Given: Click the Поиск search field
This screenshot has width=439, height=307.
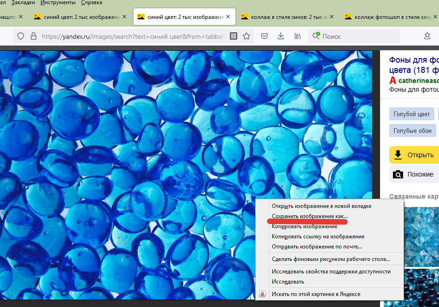Looking at the screenshot, I should tap(354, 36).
